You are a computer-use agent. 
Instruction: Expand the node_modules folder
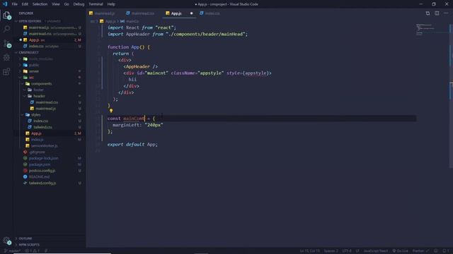tap(41, 59)
